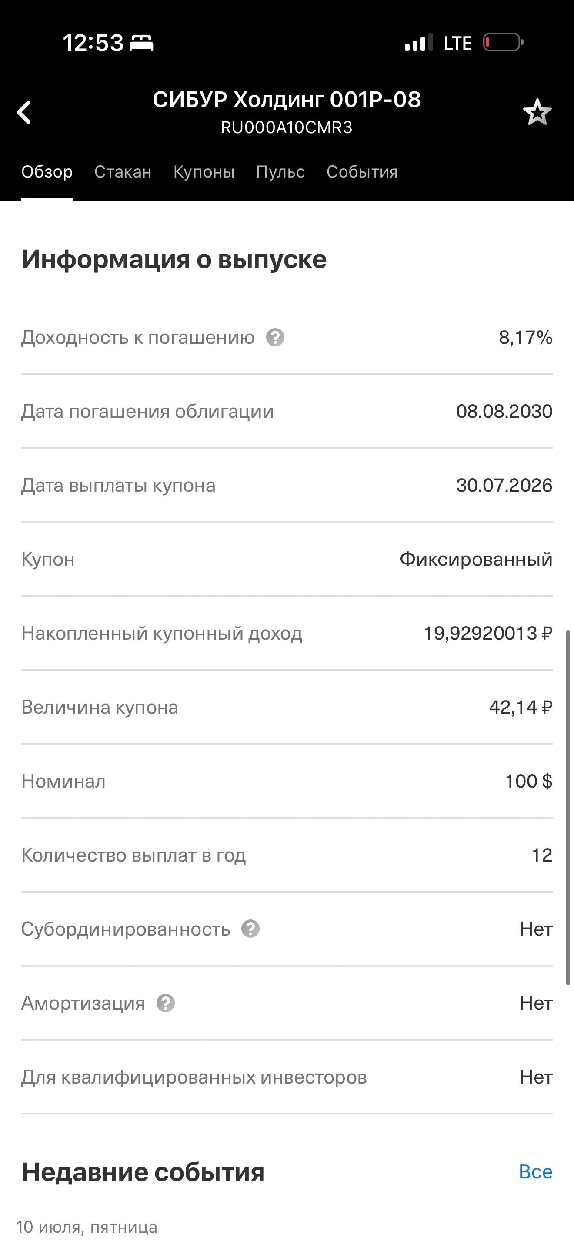Tap the cellular signal bars icon
Screen dimensions: 574x1248
click(419, 43)
